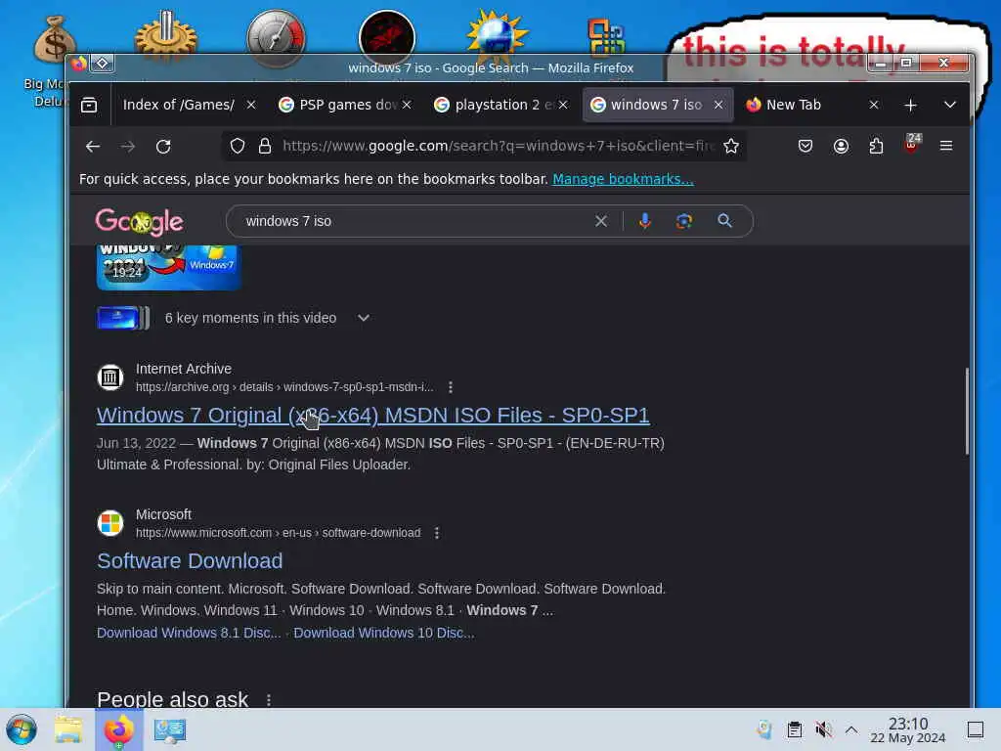Screen dimensions: 1001x751
Task: Close the windows 7 iso tab
Action: click(718, 105)
